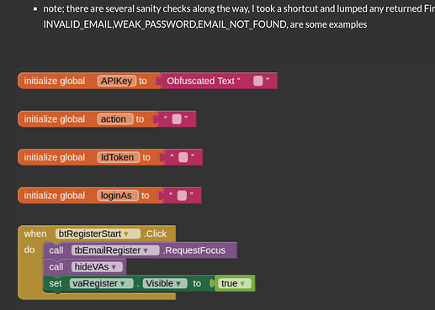Open the Visible property dropdown

(x=165, y=283)
